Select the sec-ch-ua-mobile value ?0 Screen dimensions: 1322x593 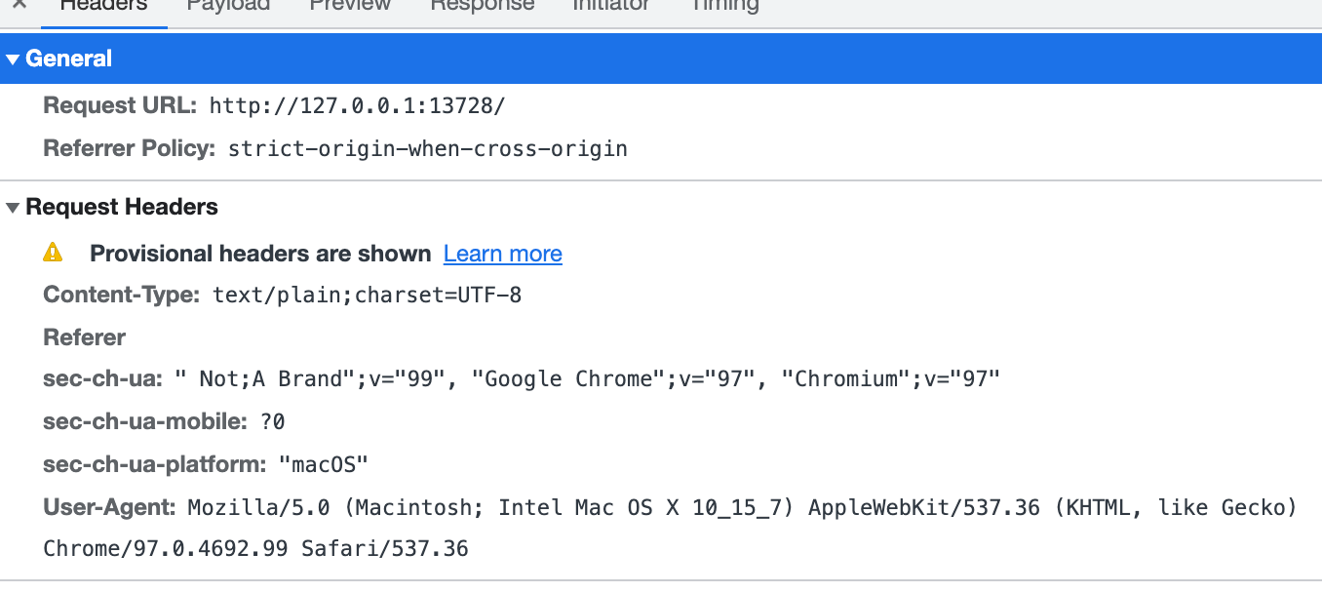click(x=272, y=422)
